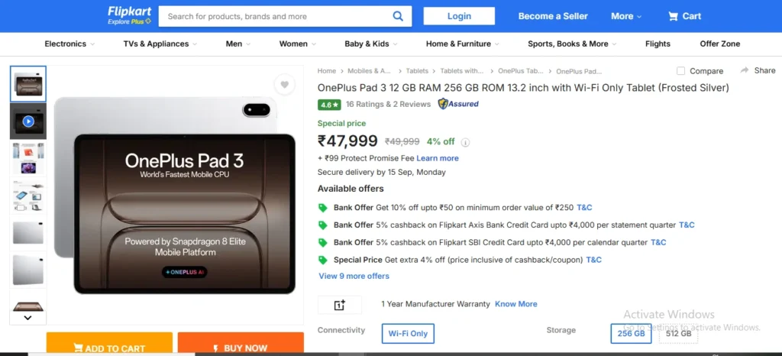Tick the Compare checkbox
Image resolution: width=782 pixels, height=356 pixels.
click(680, 71)
